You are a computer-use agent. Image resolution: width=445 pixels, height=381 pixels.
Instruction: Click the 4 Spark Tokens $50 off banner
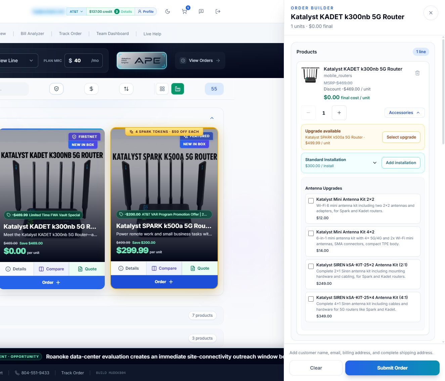point(164,131)
